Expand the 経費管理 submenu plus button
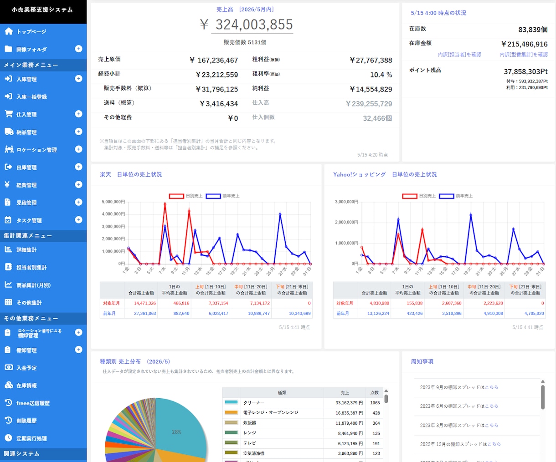This screenshot has height=462, width=556. point(78,184)
